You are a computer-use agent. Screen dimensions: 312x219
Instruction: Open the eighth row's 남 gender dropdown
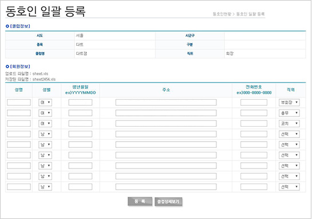tap(45, 176)
